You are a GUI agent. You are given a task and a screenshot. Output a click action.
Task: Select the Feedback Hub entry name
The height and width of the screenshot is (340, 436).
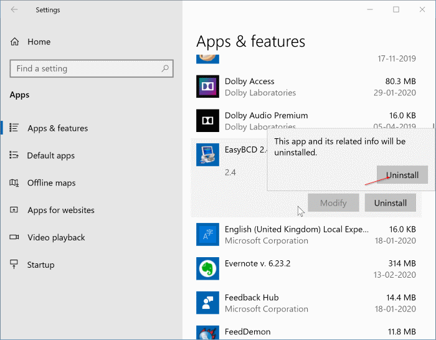[252, 298]
